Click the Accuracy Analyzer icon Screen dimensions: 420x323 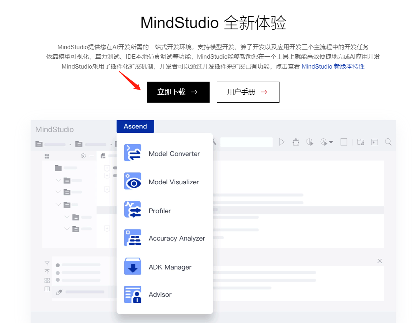(x=133, y=238)
